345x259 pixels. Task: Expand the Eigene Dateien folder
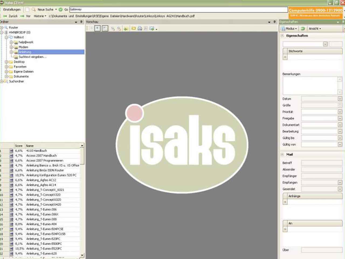[x=6, y=71]
